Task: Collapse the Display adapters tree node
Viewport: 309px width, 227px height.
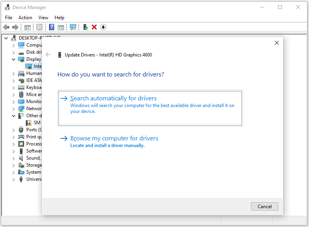Action: coord(14,59)
